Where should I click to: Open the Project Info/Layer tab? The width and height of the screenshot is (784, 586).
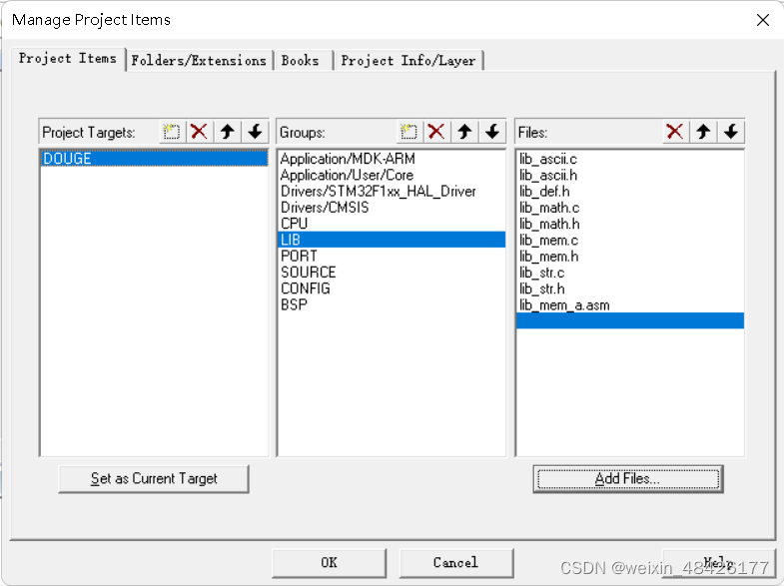pyautogui.click(x=408, y=61)
